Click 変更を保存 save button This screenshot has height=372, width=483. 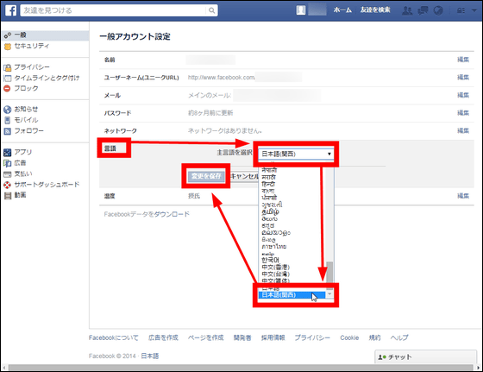pos(206,176)
